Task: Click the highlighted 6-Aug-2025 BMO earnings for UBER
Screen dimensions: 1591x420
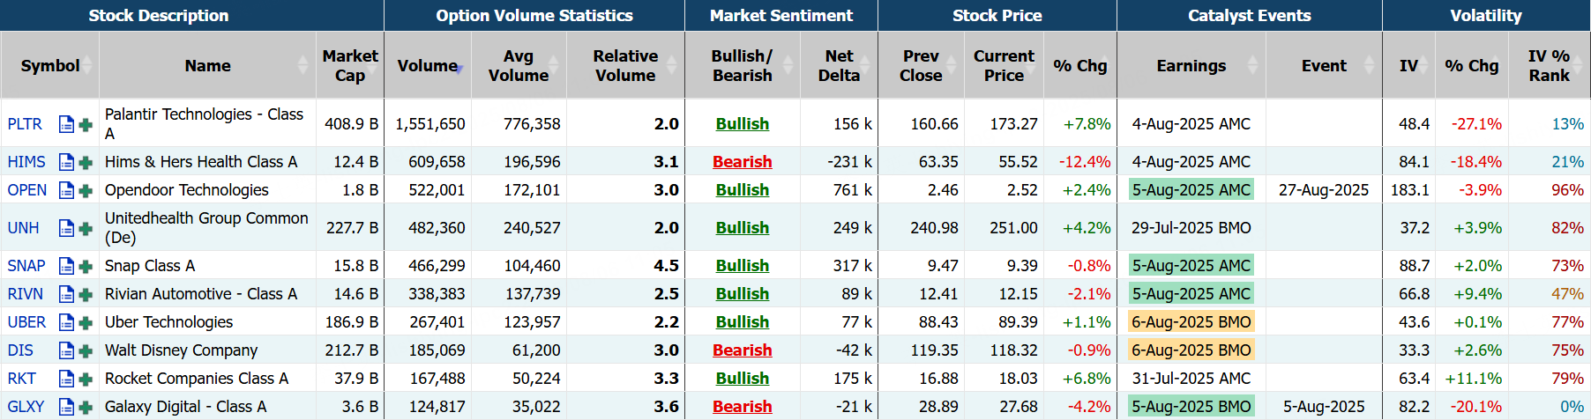Action: (1191, 322)
